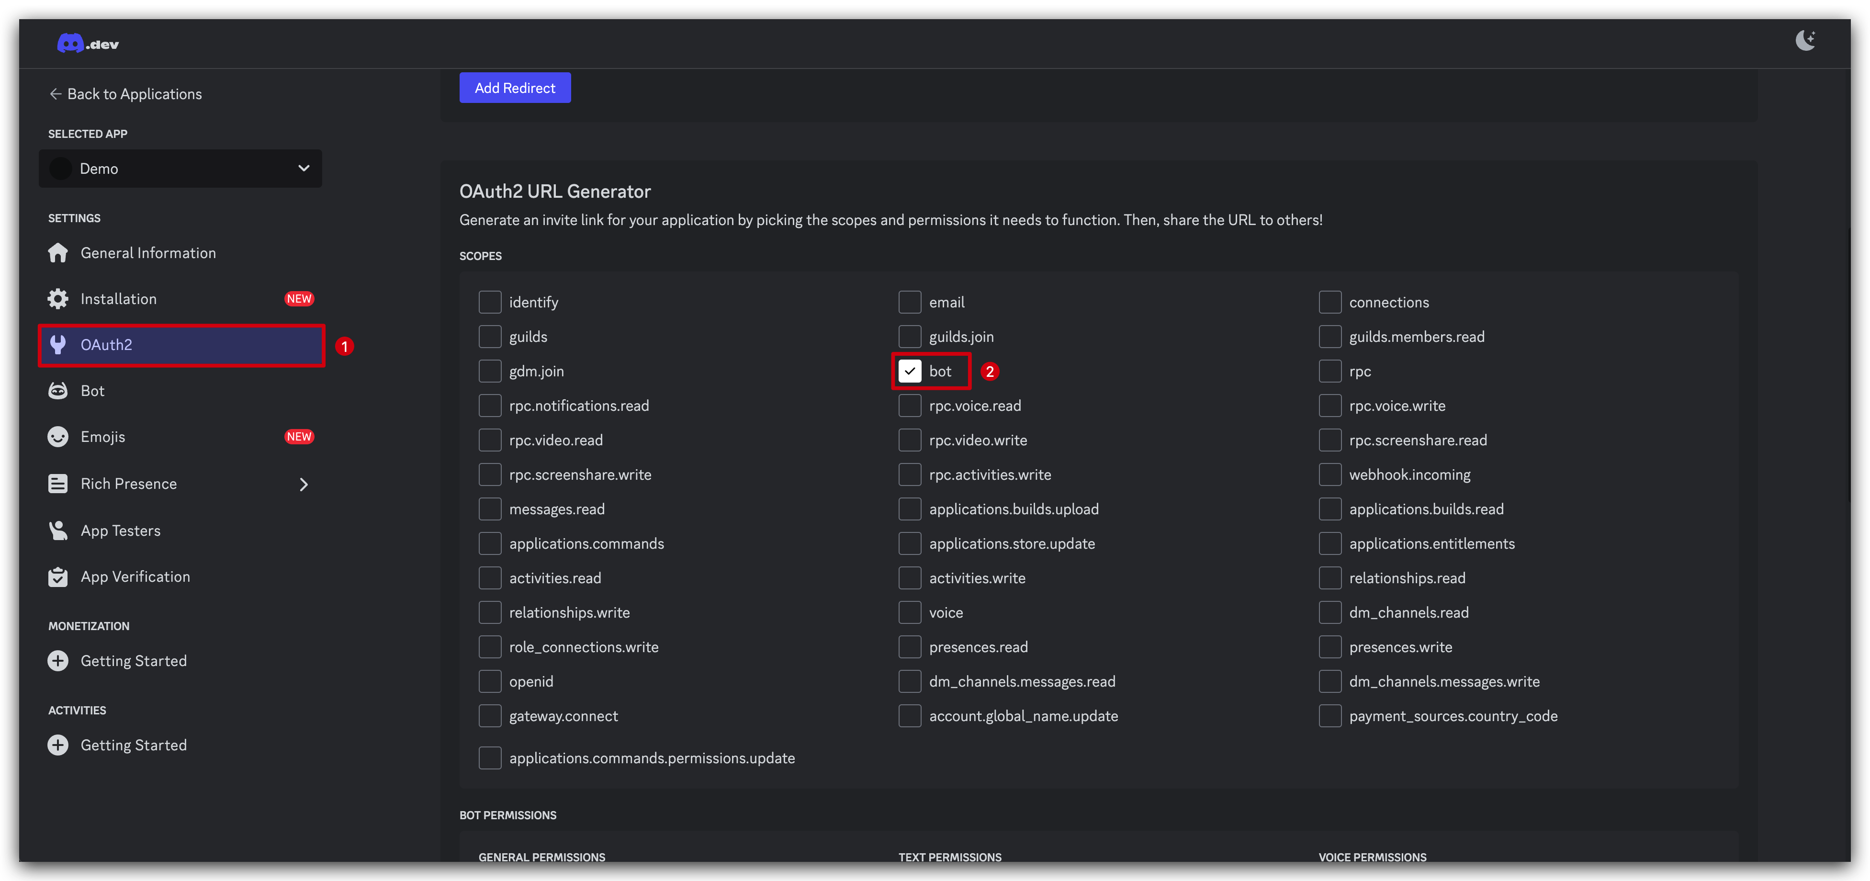Image resolution: width=1870 pixels, height=881 pixels.
Task: Check the gdm.join scope
Action: [490, 371]
